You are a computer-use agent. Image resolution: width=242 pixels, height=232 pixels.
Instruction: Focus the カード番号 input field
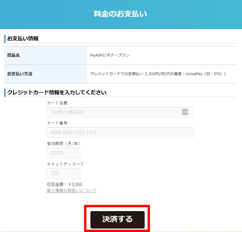[120, 133]
